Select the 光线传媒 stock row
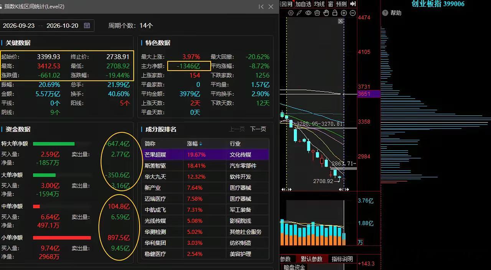This screenshot has height=270, width=491. [x=205, y=221]
